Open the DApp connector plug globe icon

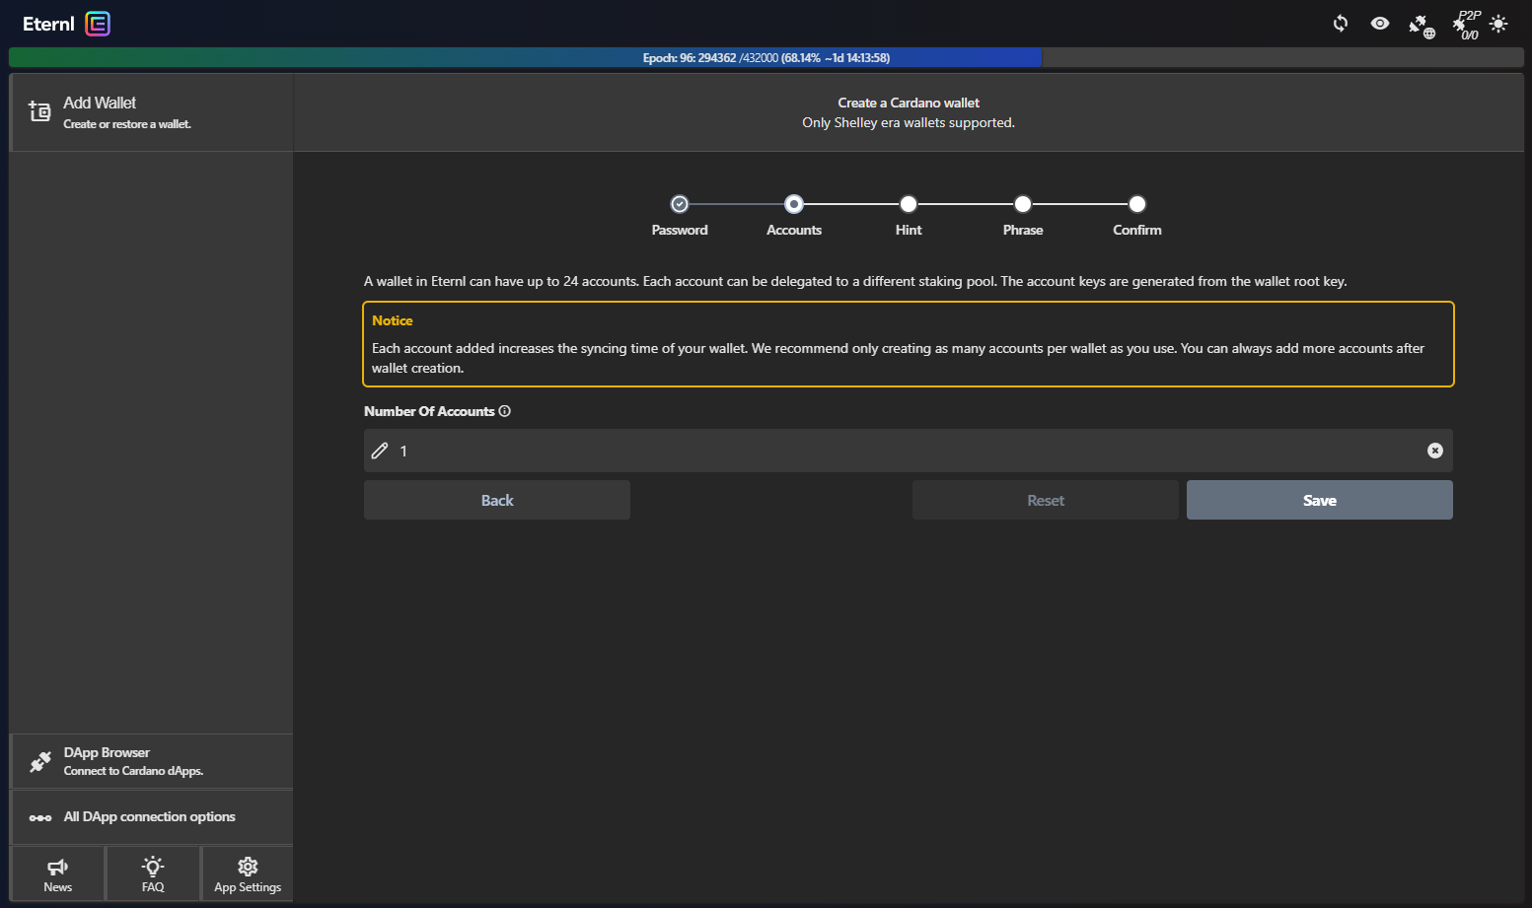tap(1422, 26)
